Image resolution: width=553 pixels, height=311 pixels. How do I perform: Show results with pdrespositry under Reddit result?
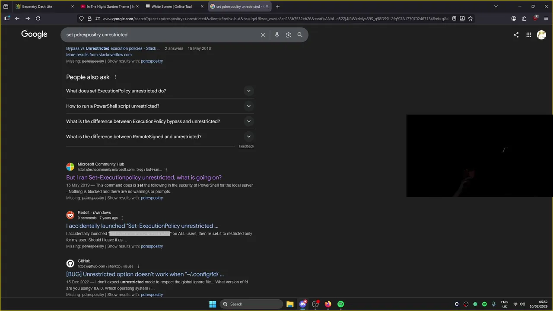point(152,246)
